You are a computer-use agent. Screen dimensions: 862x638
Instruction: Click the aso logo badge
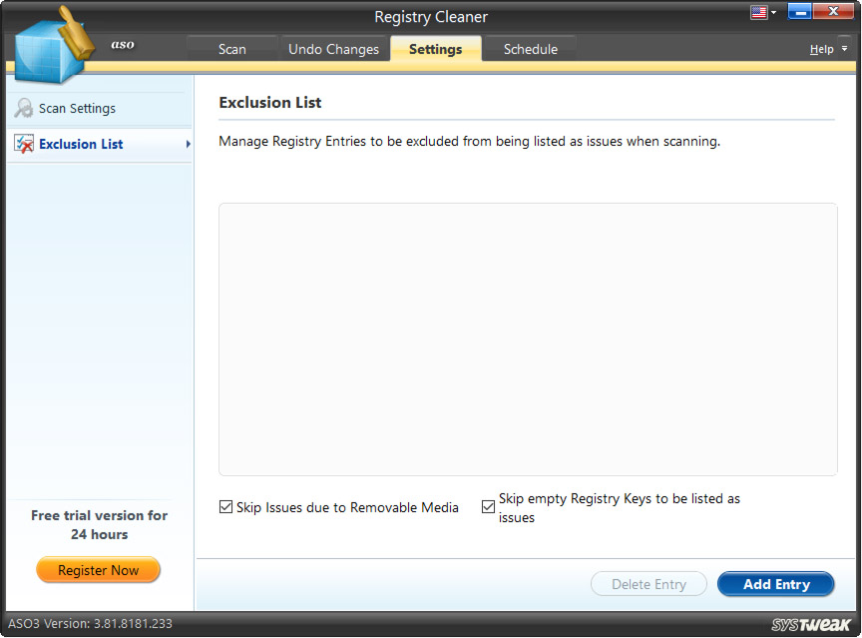tap(123, 44)
